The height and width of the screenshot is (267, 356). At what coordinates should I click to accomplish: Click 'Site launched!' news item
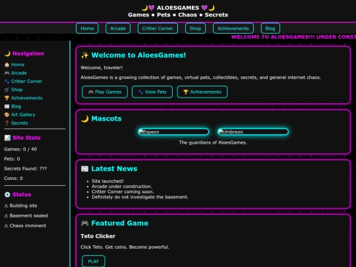pyautogui.click(x=107, y=181)
